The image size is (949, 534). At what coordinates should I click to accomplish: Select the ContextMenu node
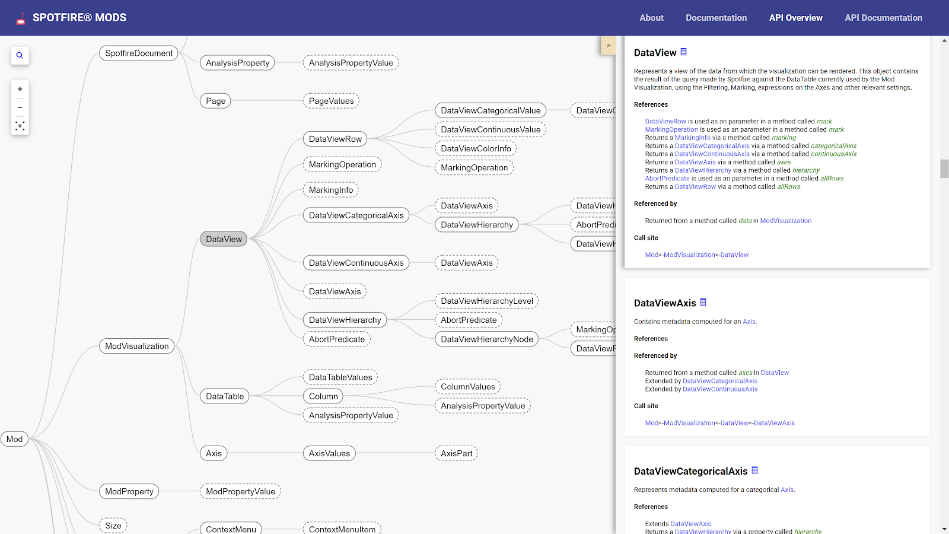coord(231,529)
